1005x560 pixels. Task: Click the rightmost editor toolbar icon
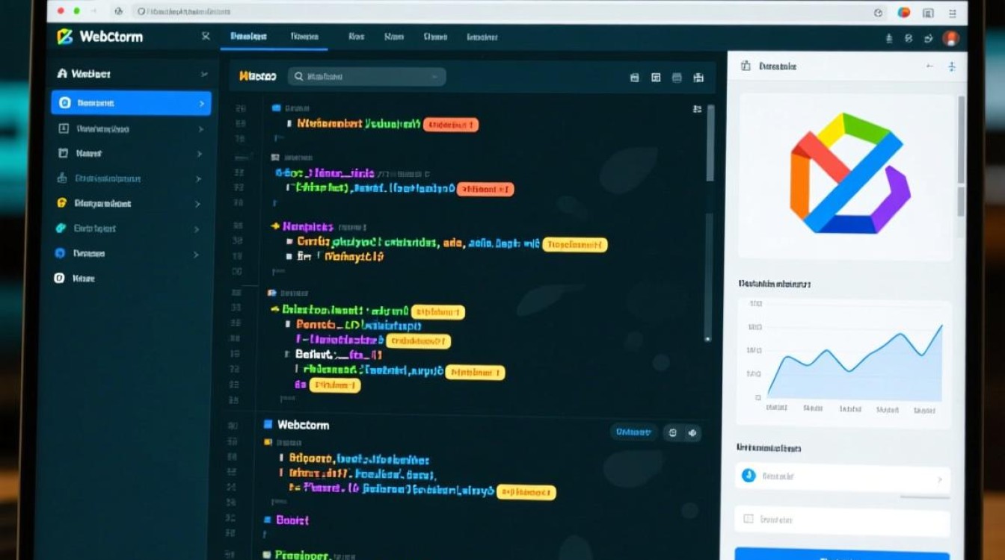[698, 77]
